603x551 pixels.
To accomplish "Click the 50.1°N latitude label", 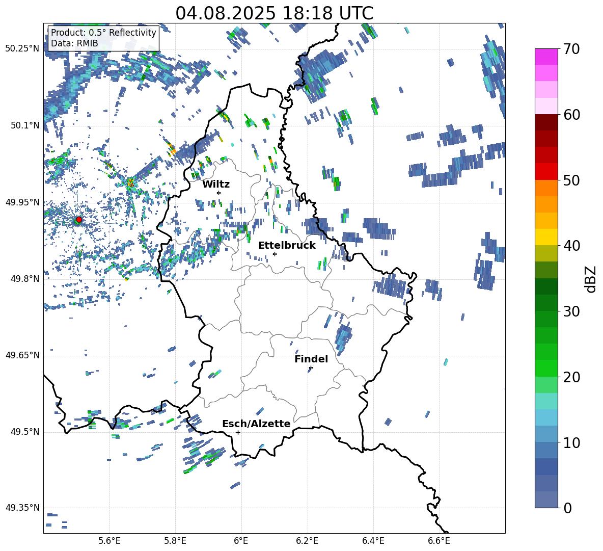I will coord(25,125).
